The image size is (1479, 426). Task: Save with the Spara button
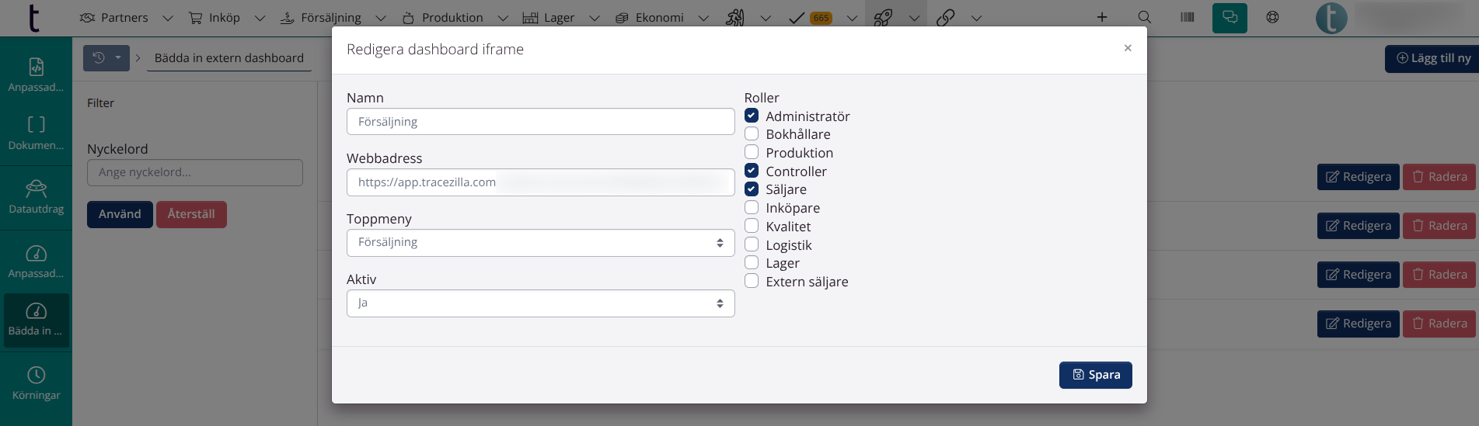(1095, 375)
